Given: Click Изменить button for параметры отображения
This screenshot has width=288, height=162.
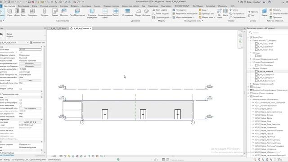Looking at the screenshot, I should pos(30,66).
